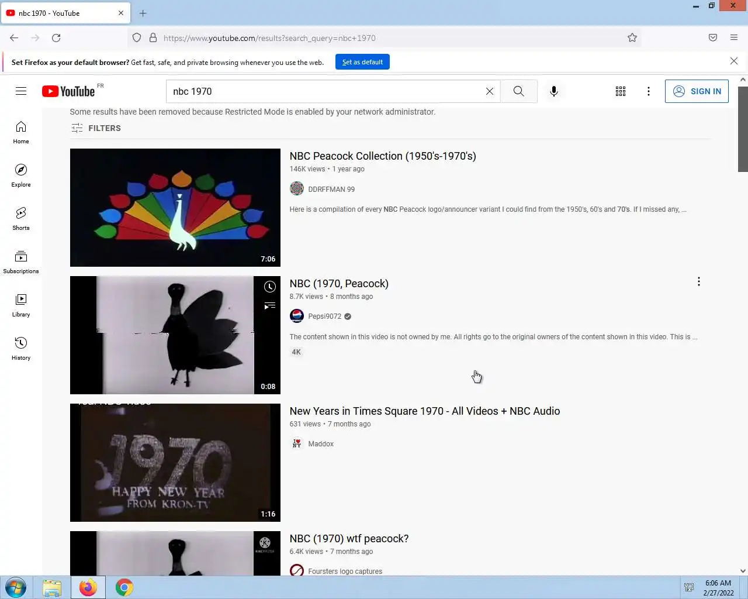Click Set as default button
This screenshot has width=748, height=599.
pos(362,62)
